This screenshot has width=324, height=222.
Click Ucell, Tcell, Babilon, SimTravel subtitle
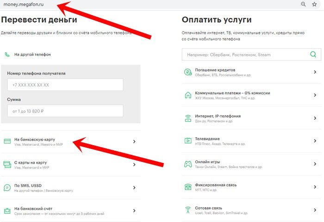tap(221, 213)
